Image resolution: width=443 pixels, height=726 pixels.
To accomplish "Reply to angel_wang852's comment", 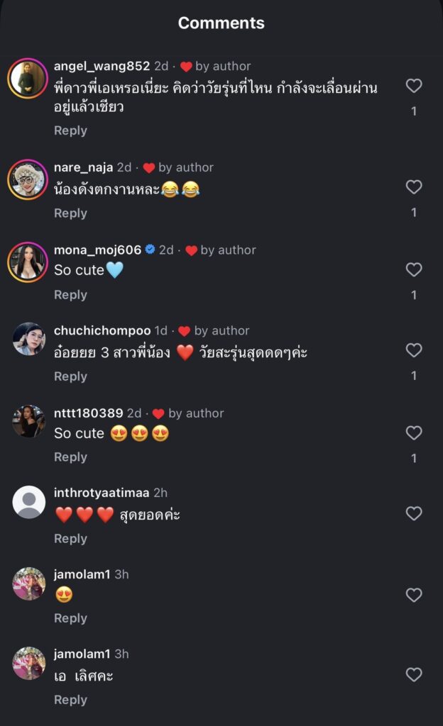I will click(70, 131).
